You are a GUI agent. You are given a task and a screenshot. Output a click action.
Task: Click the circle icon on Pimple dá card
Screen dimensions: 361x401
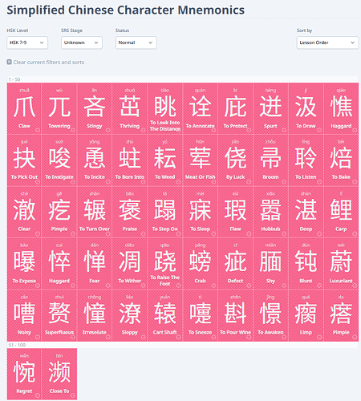pos(355,337)
